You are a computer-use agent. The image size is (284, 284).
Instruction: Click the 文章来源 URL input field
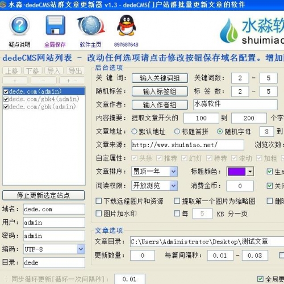[187, 145]
